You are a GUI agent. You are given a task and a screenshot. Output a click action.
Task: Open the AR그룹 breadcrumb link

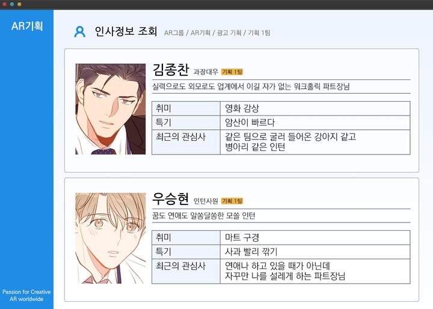point(174,33)
